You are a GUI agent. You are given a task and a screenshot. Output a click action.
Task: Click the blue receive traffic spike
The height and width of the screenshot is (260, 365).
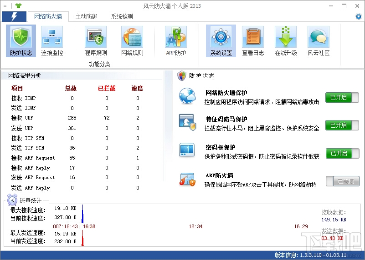point(82,214)
